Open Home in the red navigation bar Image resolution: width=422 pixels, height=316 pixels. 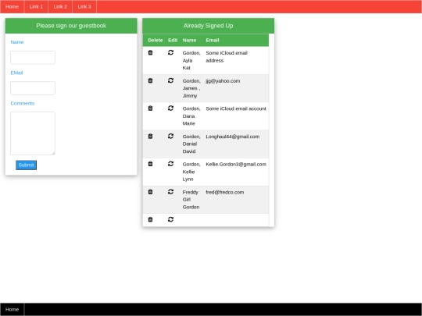[12, 7]
